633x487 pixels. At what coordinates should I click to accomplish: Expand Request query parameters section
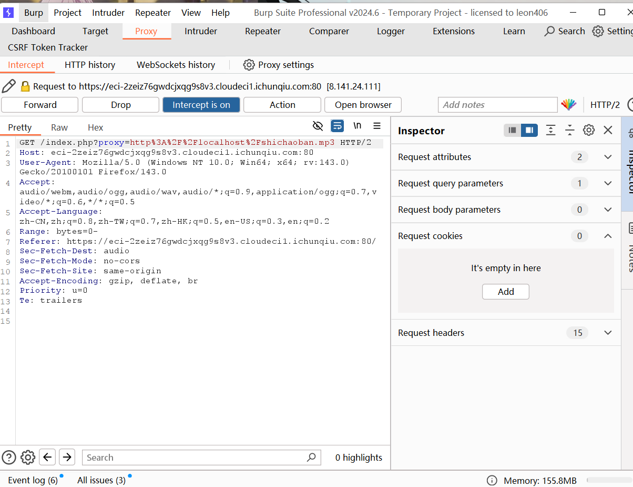(x=608, y=183)
